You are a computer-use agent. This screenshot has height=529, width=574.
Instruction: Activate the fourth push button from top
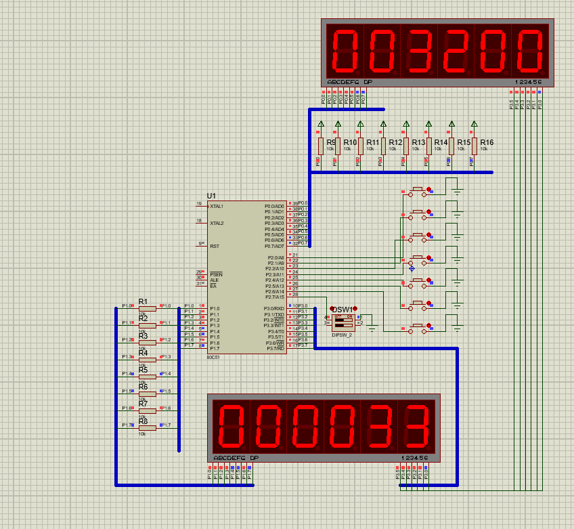pos(418,261)
